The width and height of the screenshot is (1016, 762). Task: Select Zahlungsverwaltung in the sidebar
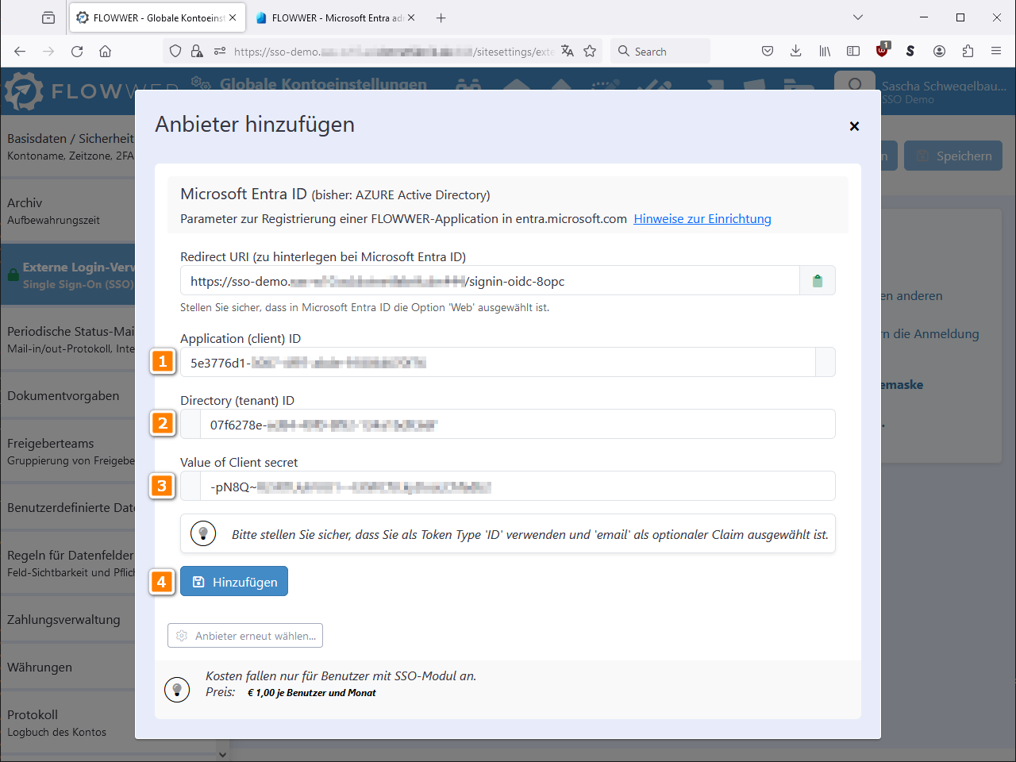(x=63, y=620)
